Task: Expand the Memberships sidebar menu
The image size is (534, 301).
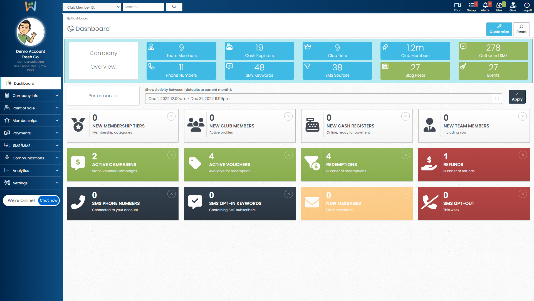Action: click(31, 121)
